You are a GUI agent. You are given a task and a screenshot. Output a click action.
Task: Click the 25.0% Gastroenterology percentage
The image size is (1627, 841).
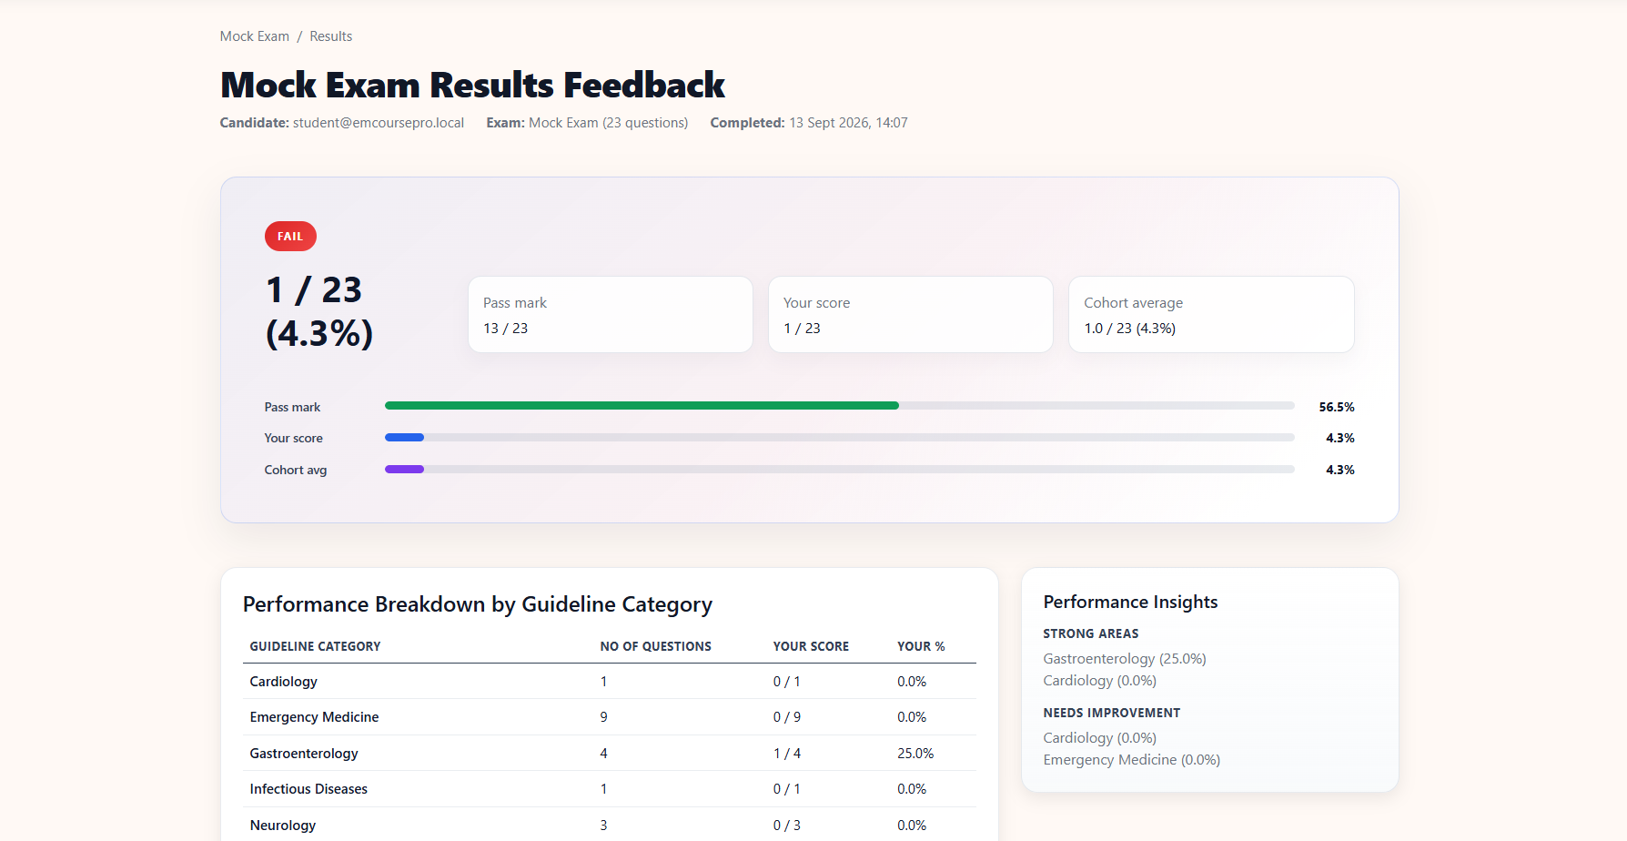915,754
